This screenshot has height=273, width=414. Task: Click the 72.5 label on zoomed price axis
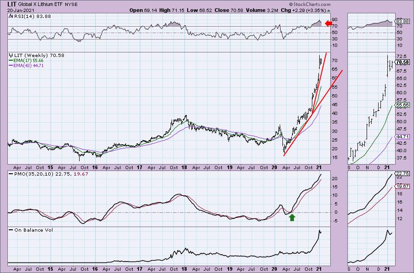coord(401,57)
